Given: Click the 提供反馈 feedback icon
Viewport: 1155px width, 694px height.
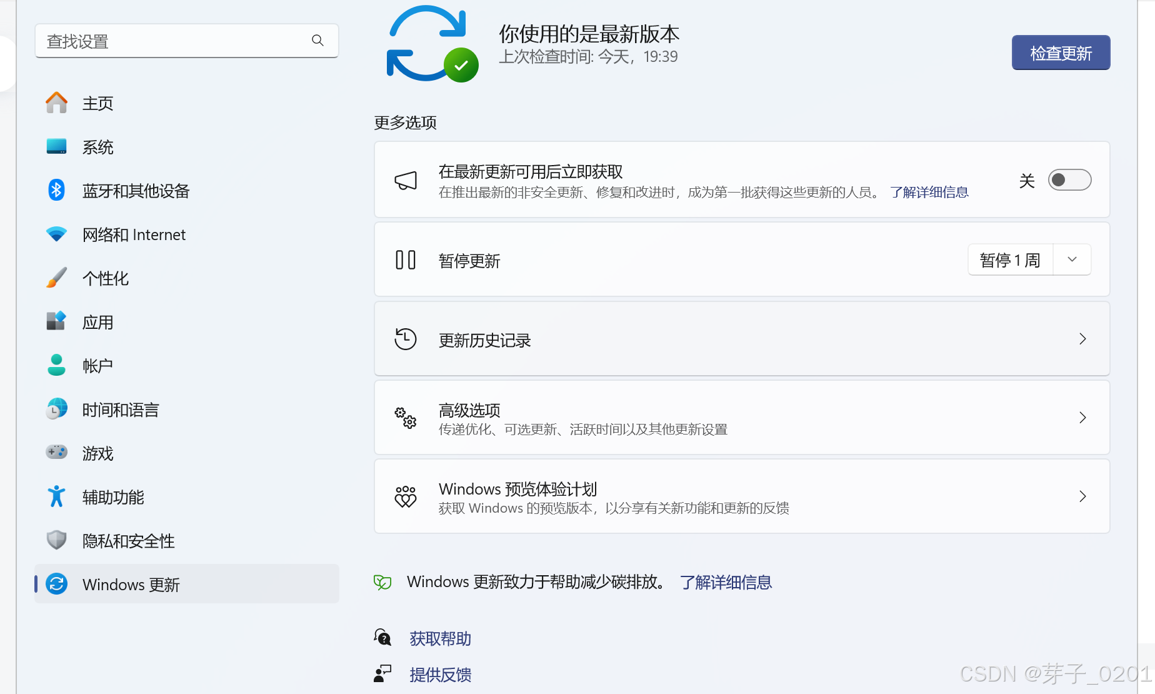Looking at the screenshot, I should click(382, 674).
